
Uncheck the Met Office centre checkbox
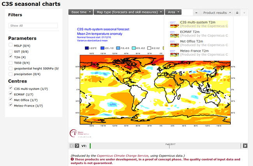pyautogui.click(x=11, y=99)
